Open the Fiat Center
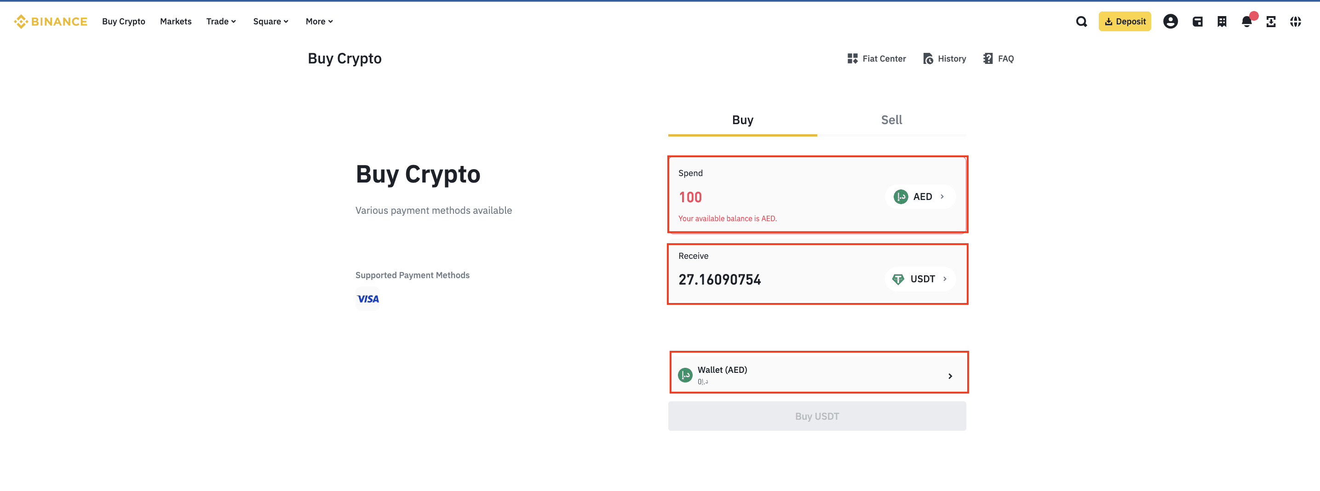This screenshot has height=491, width=1320. pyautogui.click(x=876, y=58)
